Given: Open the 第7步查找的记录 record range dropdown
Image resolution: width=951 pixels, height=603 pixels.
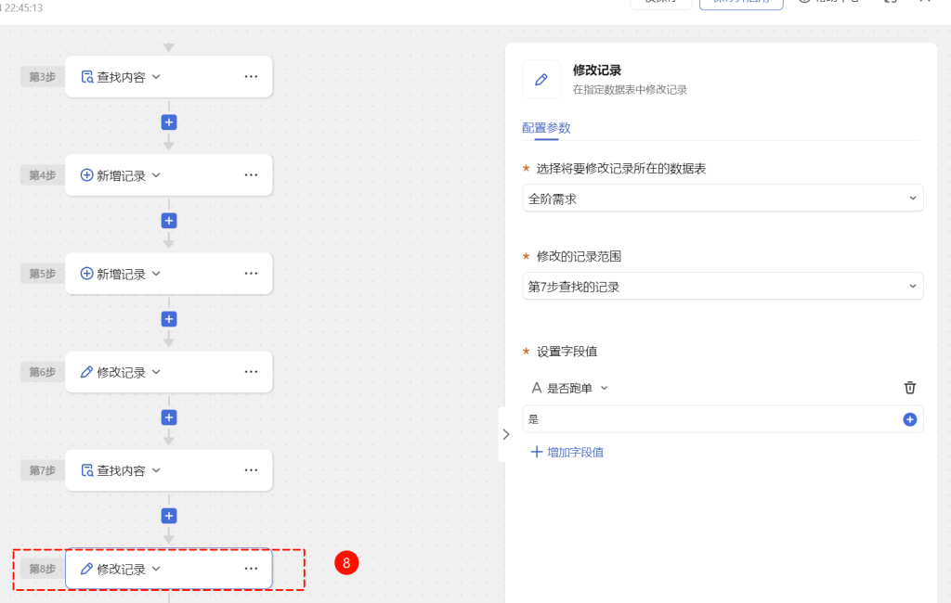Looking at the screenshot, I should coord(723,286).
